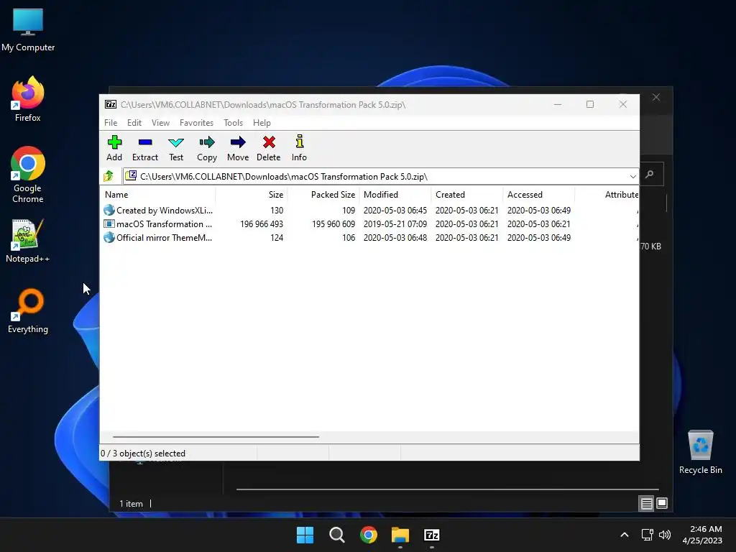Screen dimensions: 736x552
Task: Click the red Delete icon
Action: coord(269,142)
